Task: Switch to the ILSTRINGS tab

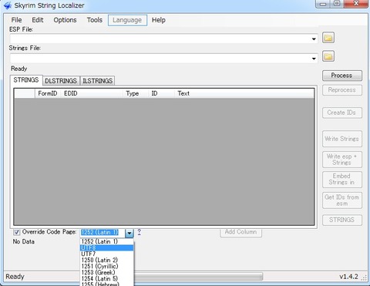Action: (97, 81)
